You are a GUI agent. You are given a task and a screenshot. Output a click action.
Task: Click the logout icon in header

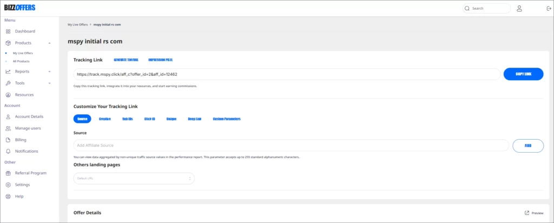pyautogui.click(x=549, y=9)
